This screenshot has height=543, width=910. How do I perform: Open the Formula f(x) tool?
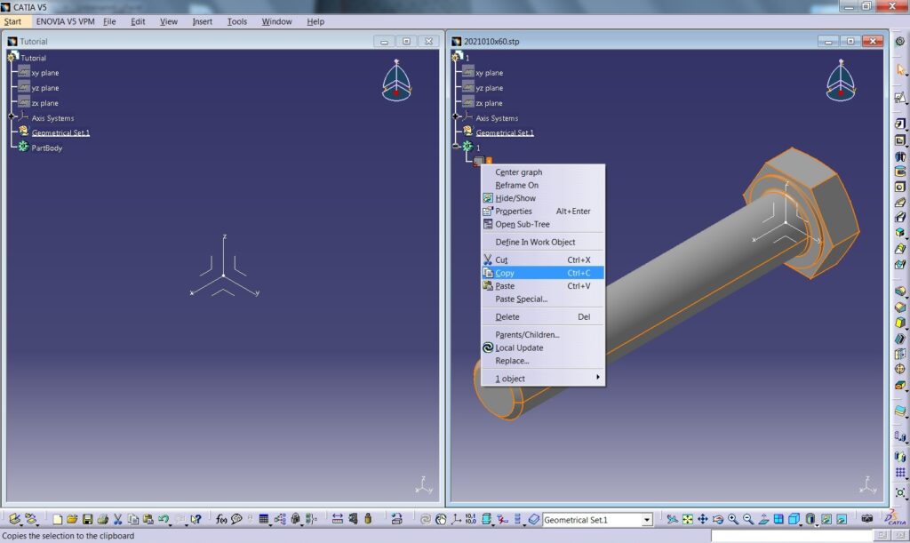pyautogui.click(x=221, y=519)
